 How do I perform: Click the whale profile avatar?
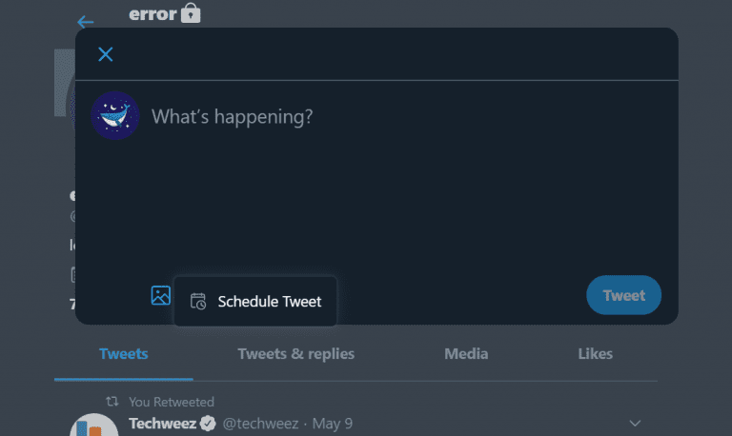click(x=114, y=115)
